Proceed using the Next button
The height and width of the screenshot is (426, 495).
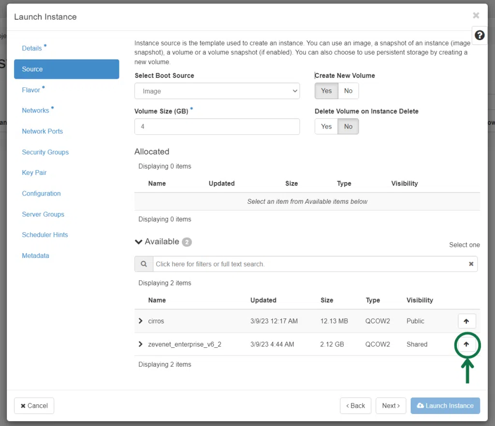click(x=391, y=406)
